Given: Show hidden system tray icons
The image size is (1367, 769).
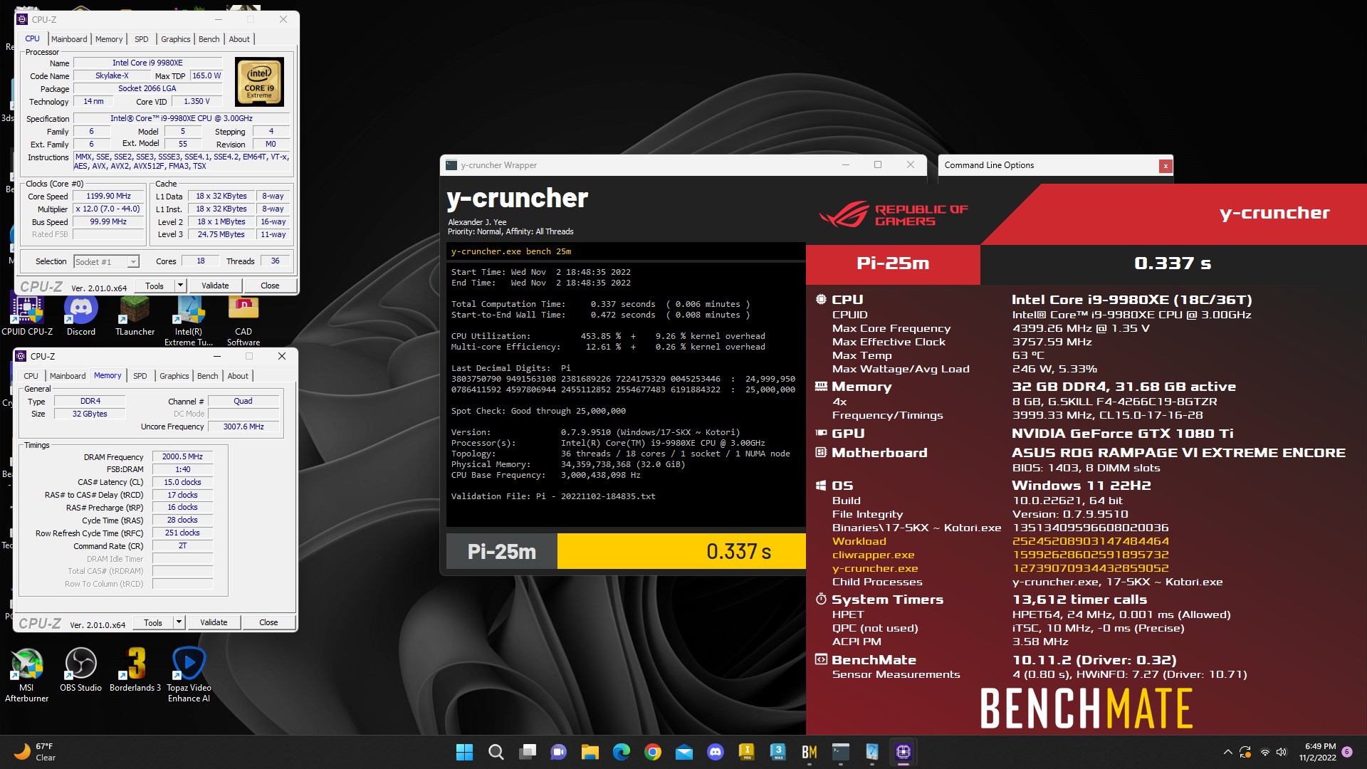Looking at the screenshot, I should coord(1227,752).
